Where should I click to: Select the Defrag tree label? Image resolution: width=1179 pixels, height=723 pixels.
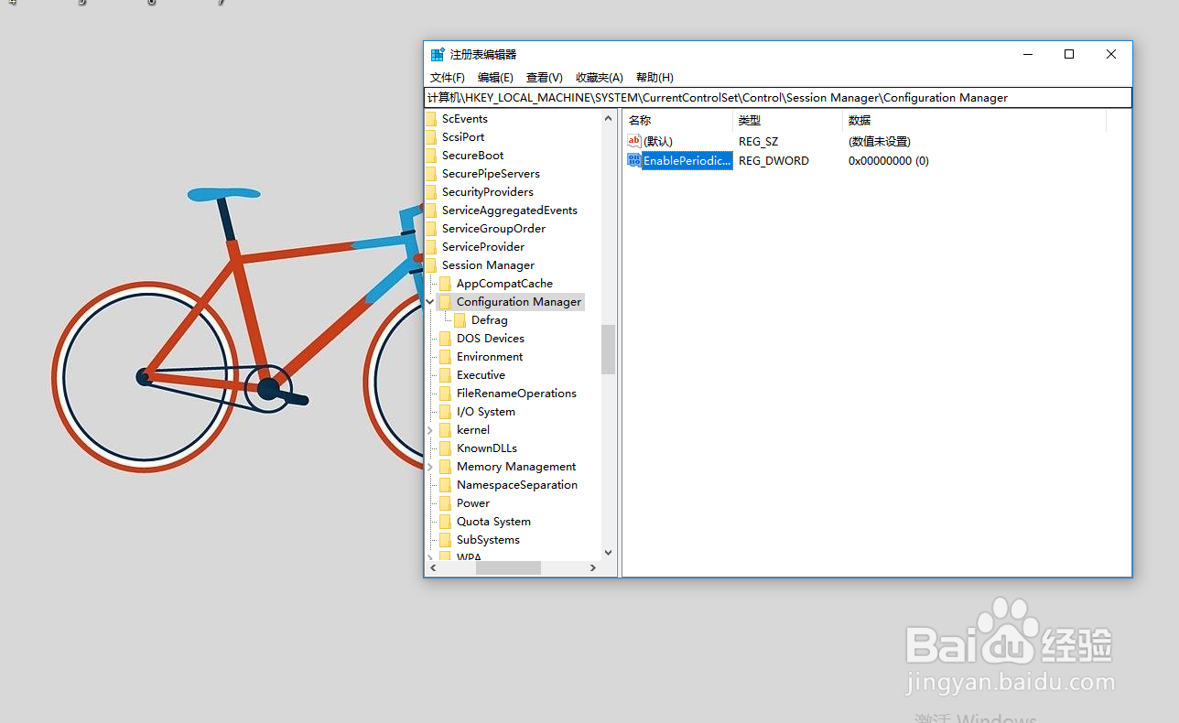pos(490,320)
